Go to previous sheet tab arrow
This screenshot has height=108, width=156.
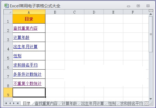coord(10,103)
